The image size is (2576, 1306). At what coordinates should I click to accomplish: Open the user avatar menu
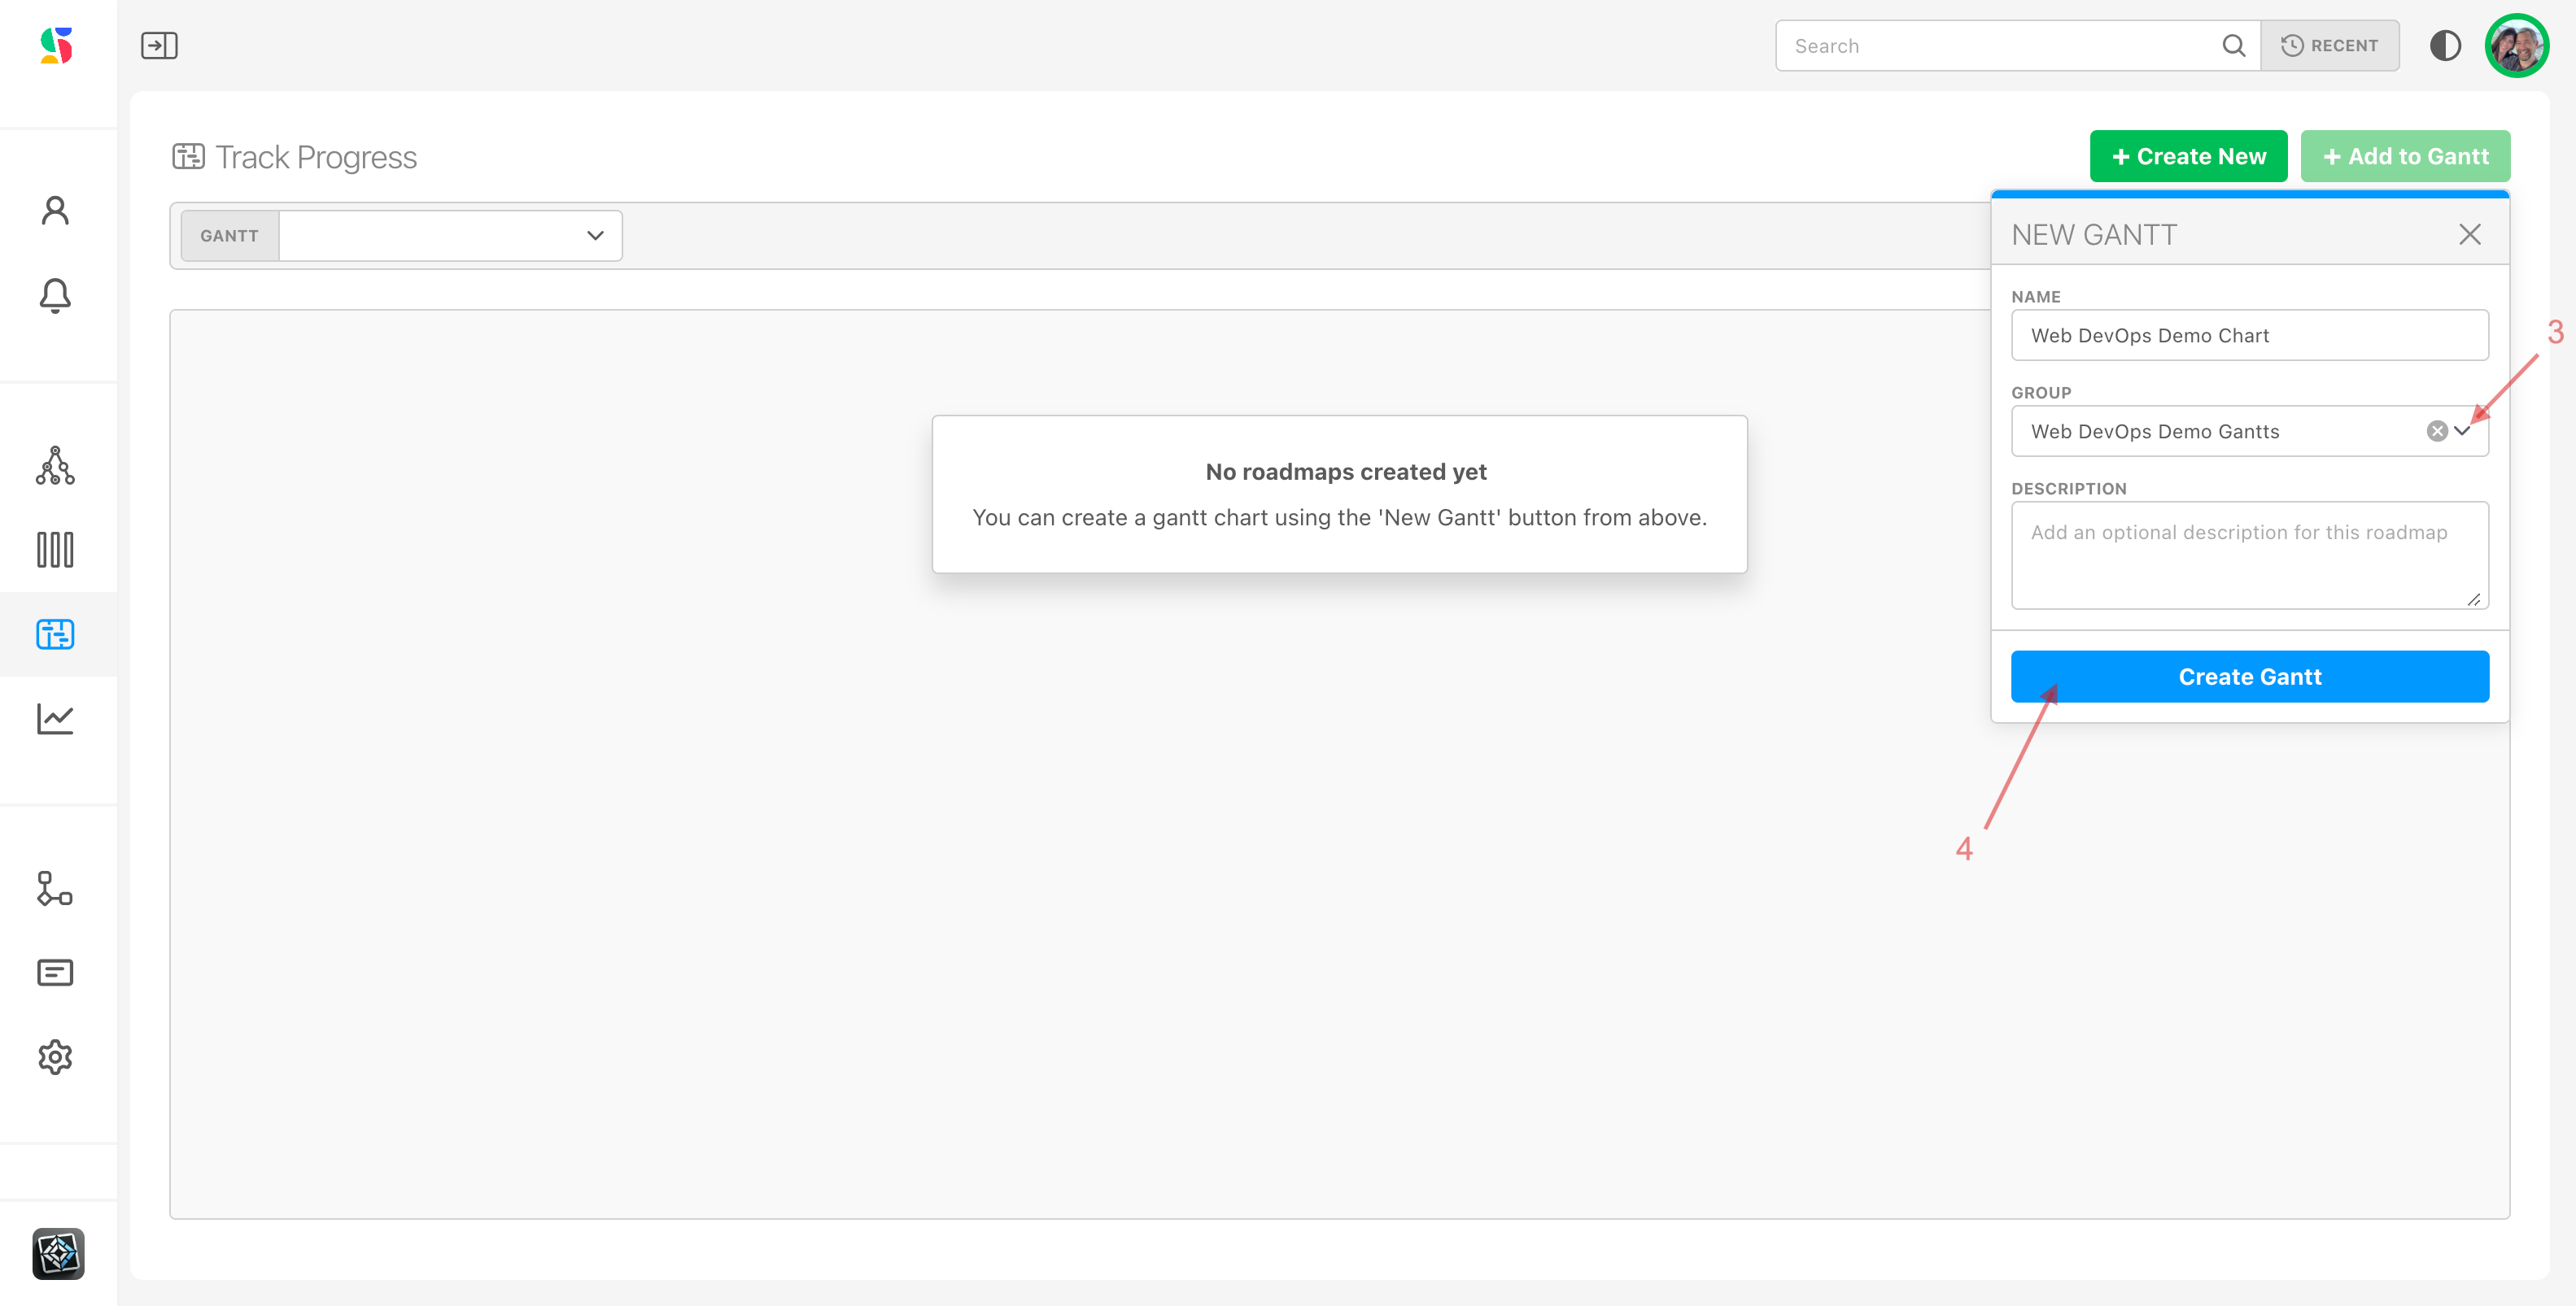2516,46
